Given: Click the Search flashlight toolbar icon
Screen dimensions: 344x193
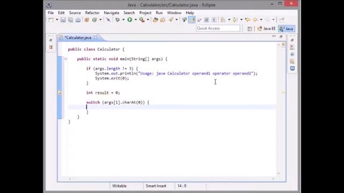Looking at the screenshot, I should [171, 20].
